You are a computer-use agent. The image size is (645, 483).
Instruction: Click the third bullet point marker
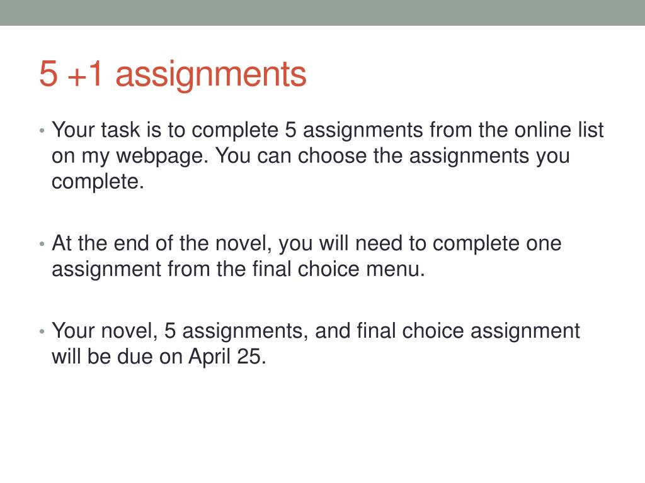click(x=42, y=331)
